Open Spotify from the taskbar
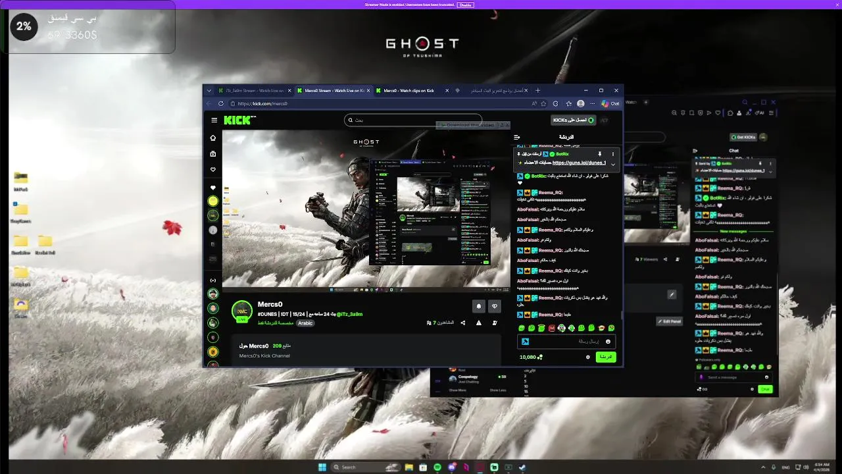The height and width of the screenshot is (474, 842). pos(437,467)
